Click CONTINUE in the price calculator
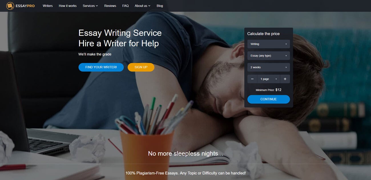371x180 pixels. pyautogui.click(x=269, y=99)
